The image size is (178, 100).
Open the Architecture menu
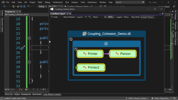(x=58, y=2)
